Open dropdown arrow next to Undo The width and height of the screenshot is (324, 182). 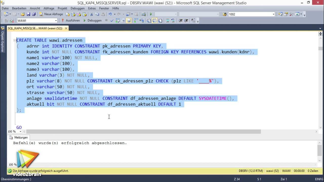point(115,14)
